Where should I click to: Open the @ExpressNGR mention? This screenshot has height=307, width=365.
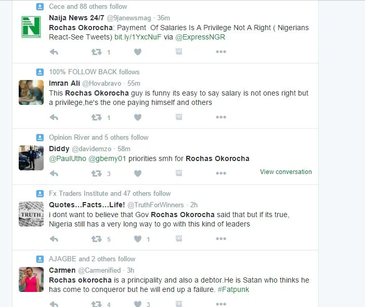coord(200,37)
